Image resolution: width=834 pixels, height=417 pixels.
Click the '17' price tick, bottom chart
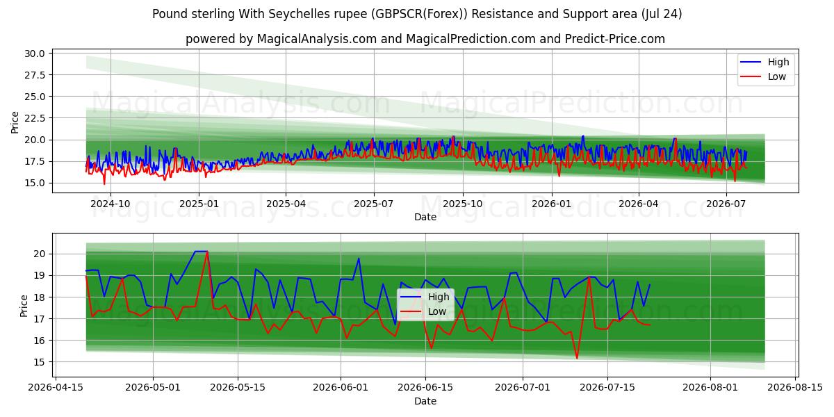pyautogui.click(x=40, y=319)
